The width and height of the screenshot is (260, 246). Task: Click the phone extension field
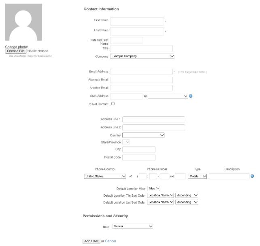coord(180,176)
